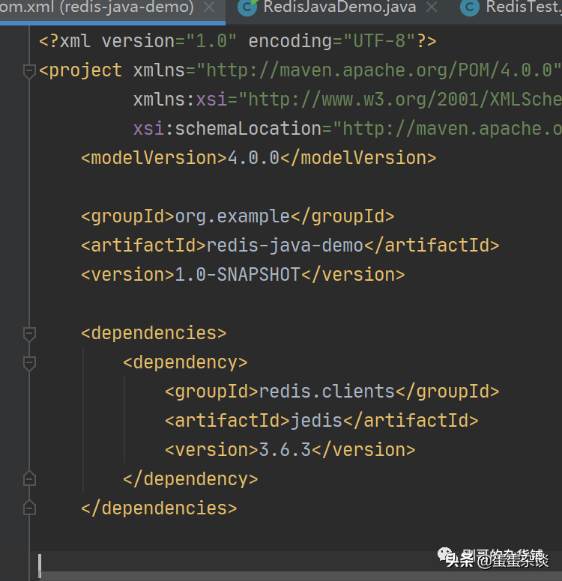This screenshot has height=581, width=562.
Task: Click the artifactId value jedis
Action: coord(316,421)
